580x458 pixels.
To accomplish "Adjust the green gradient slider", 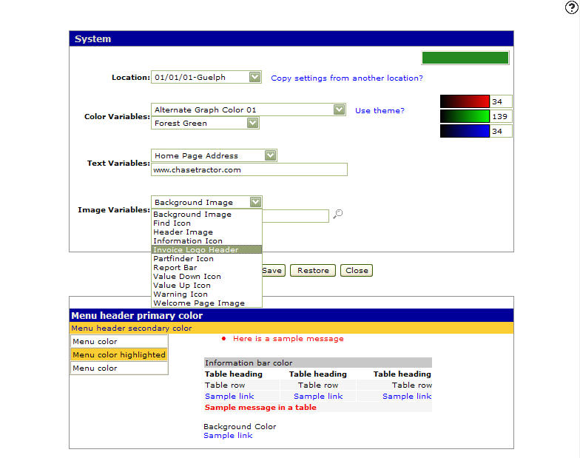I will click(465, 116).
